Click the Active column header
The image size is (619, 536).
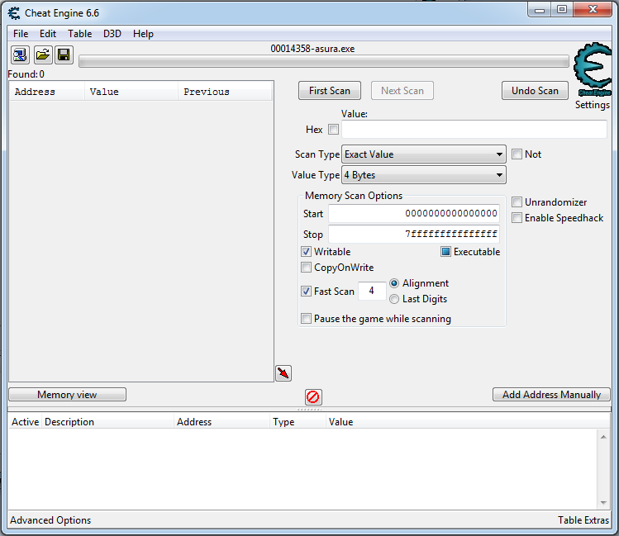point(25,422)
